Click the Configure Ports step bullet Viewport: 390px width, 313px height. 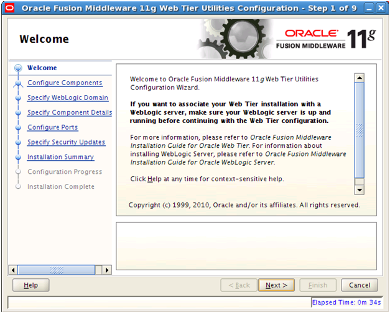tap(18, 128)
